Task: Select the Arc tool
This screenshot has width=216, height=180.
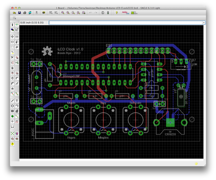Action: [x=17, y=106]
